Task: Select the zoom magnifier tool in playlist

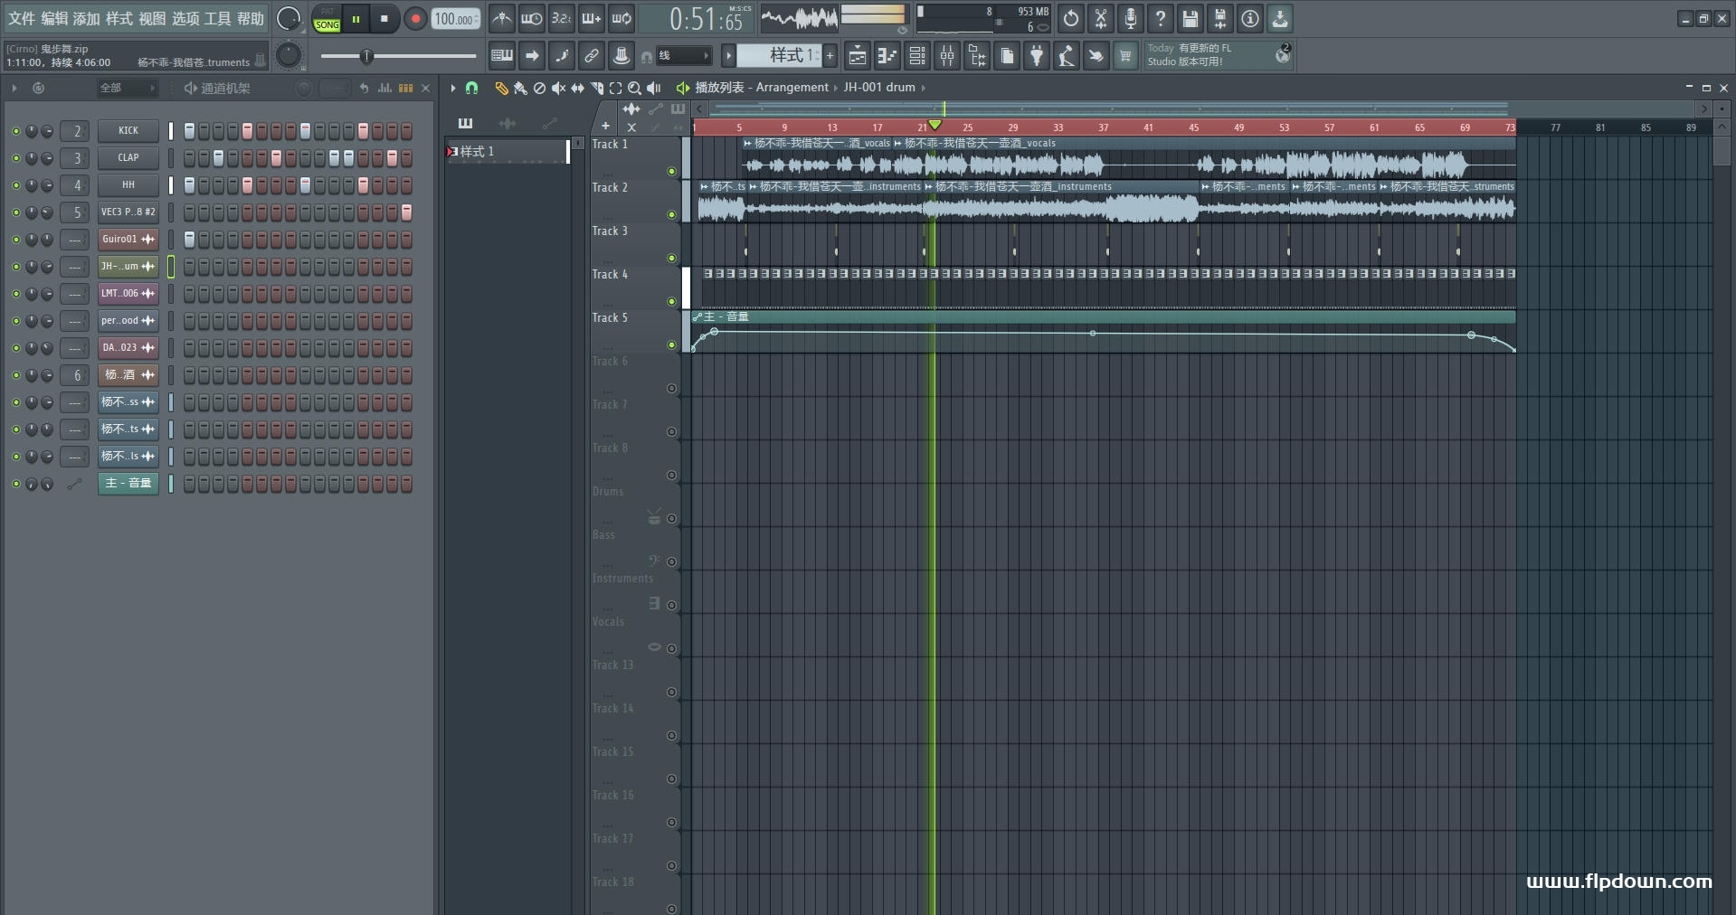Action: [x=634, y=88]
